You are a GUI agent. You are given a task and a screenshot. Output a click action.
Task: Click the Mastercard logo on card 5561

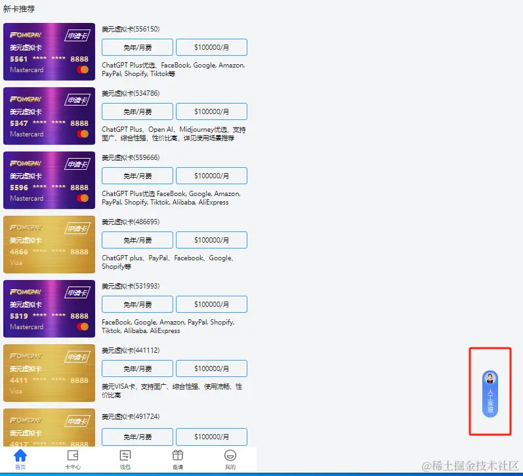(x=83, y=69)
